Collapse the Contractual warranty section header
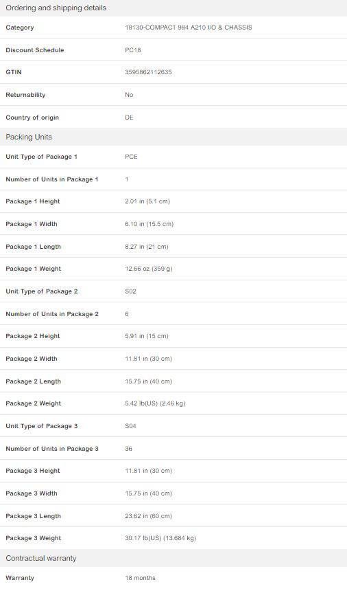 tap(173, 558)
